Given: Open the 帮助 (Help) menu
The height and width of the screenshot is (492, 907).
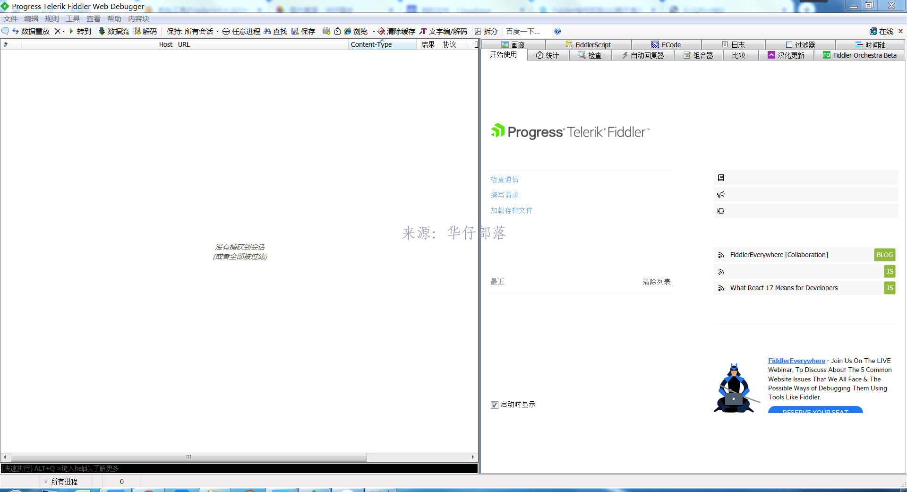Looking at the screenshot, I should (114, 18).
